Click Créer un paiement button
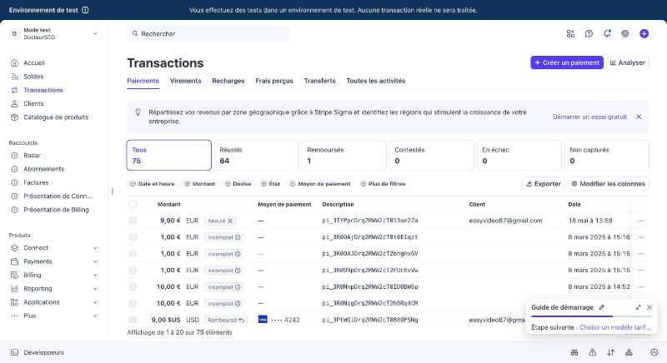 click(x=567, y=62)
